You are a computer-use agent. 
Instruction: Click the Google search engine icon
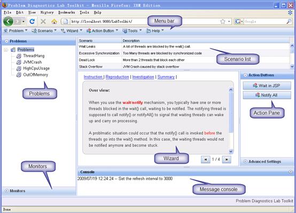(237, 21)
